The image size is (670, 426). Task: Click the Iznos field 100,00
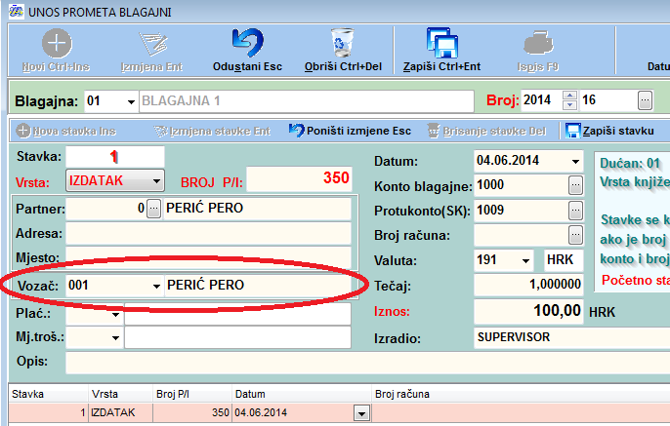coord(528,311)
